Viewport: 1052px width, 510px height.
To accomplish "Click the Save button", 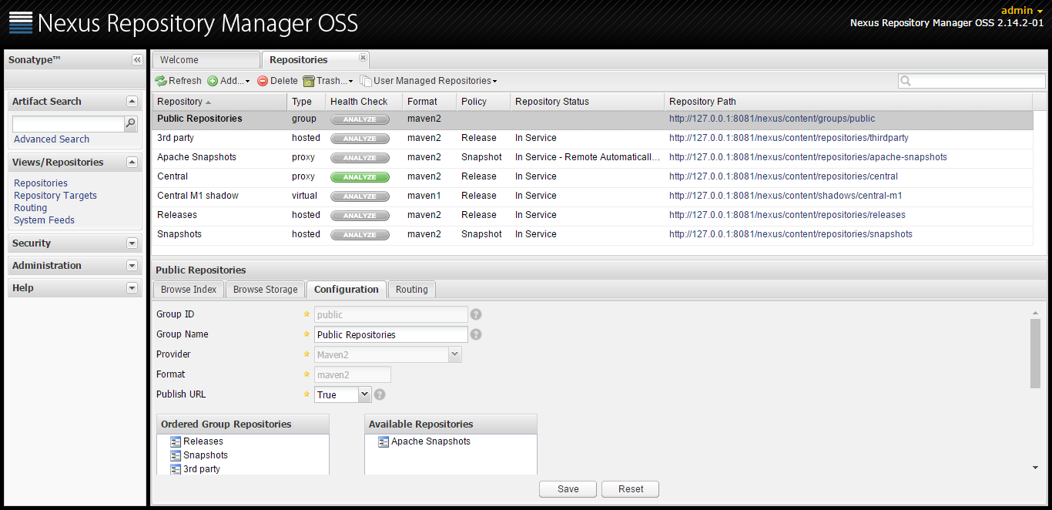I will coord(568,489).
